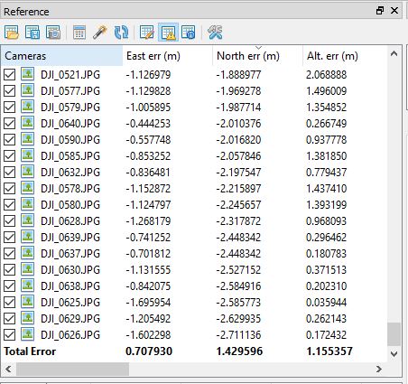Click North err value -2.711136

(238, 335)
